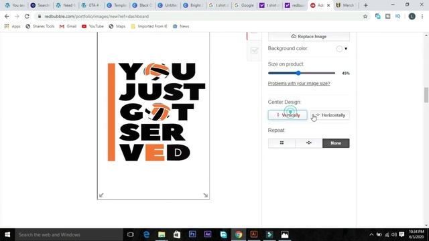Open the user profile avatar
Image resolution: width=429 pixels, height=241 pixels.
point(412,16)
